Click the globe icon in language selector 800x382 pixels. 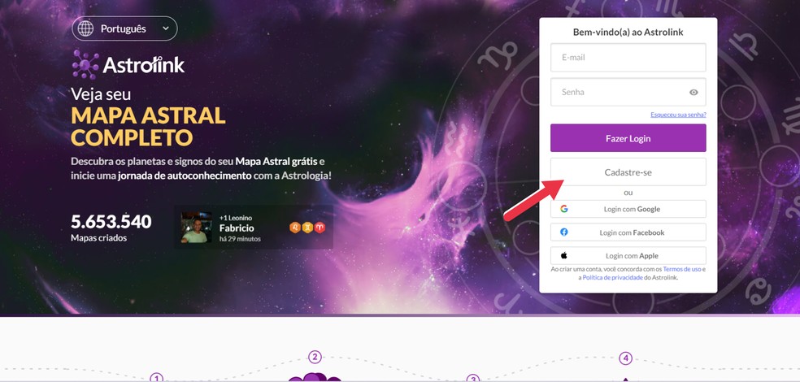pos(85,28)
